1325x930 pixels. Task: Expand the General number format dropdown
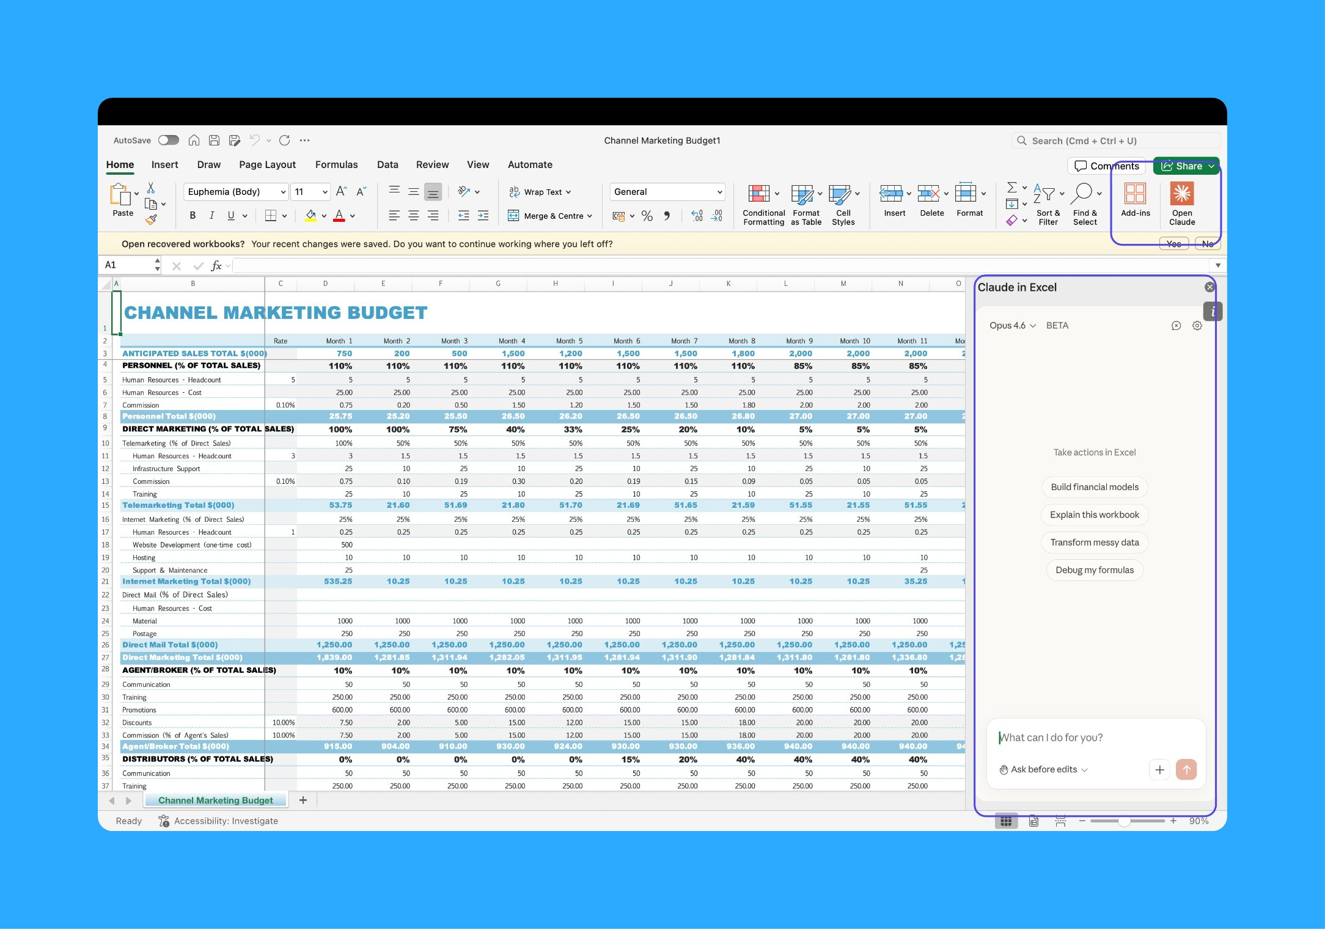click(x=719, y=192)
